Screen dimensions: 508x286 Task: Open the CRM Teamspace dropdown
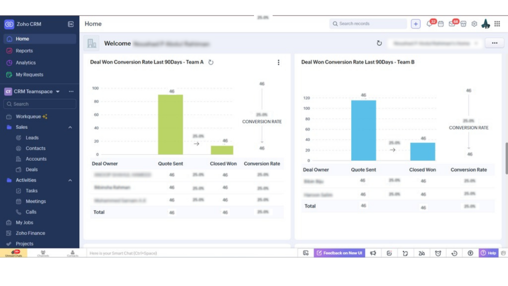click(x=58, y=91)
